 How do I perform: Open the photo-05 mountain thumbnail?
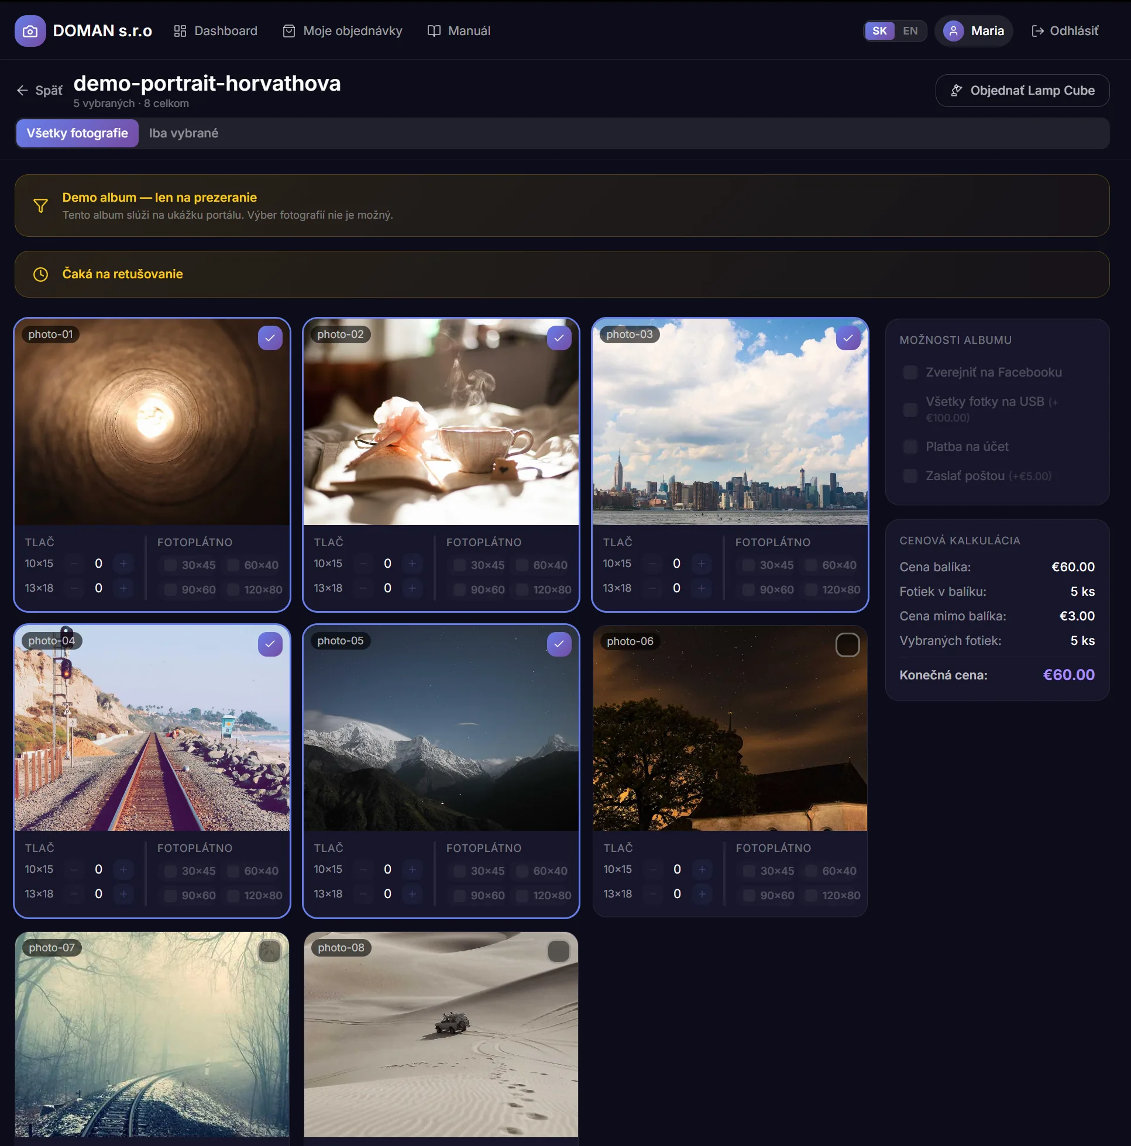point(441,736)
